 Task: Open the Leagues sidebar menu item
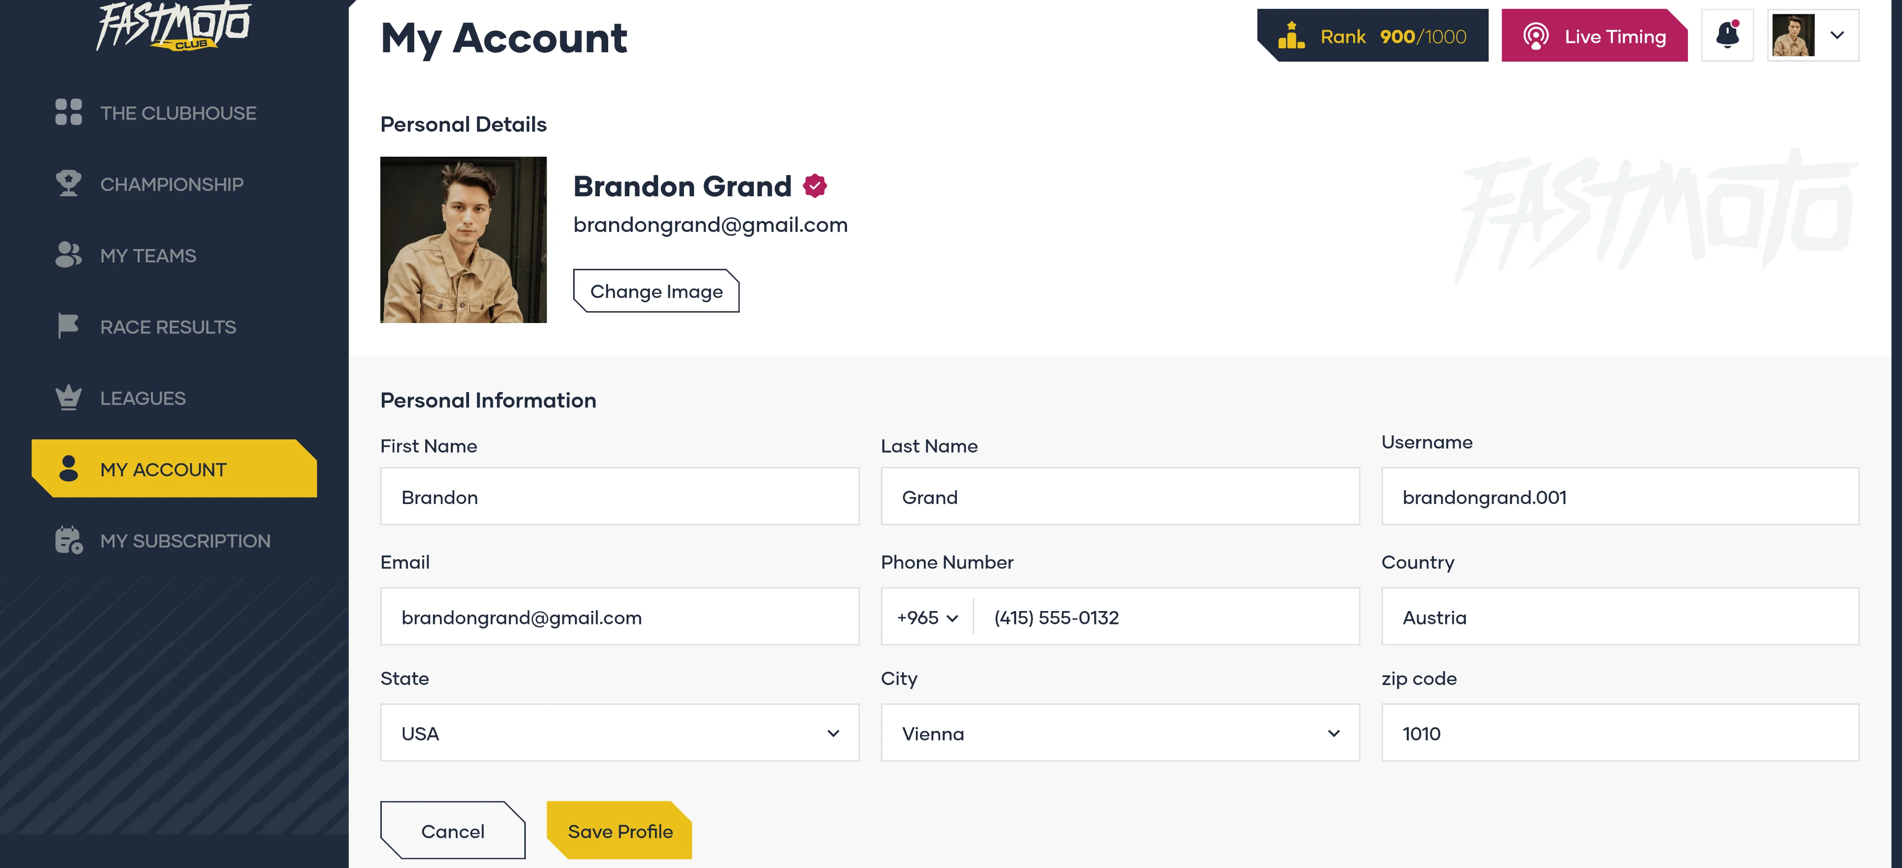click(x=143, y=398)
